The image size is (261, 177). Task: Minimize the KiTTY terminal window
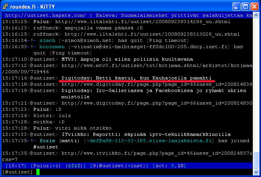pyautogui.click(x=236, y=6)
